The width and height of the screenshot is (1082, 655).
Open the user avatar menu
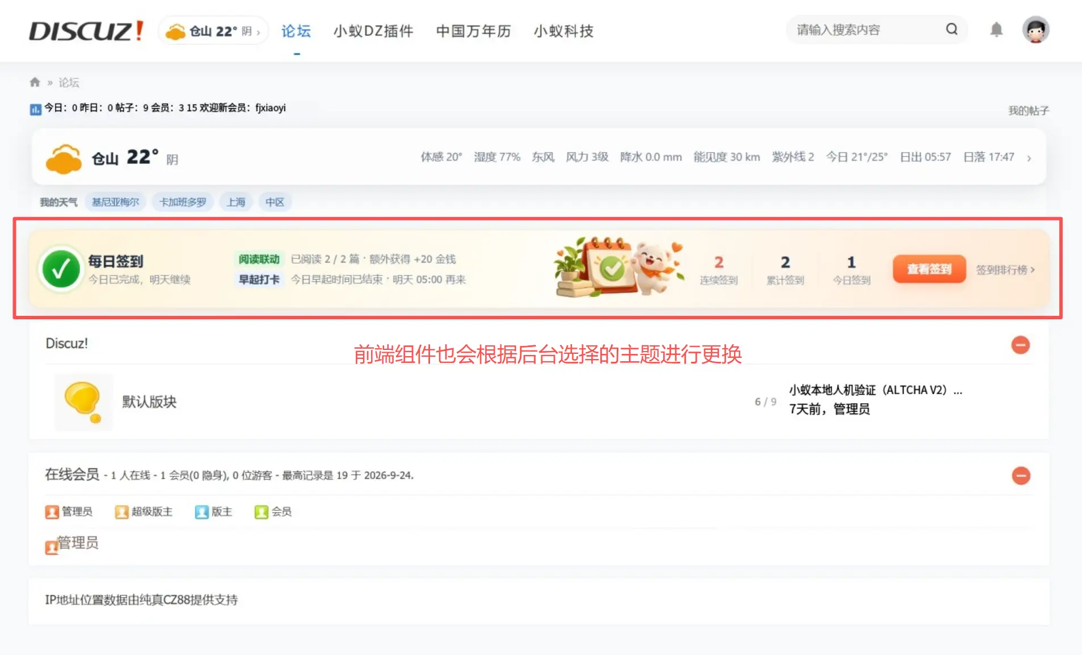pyautogui.click(x=1036, y=29)
